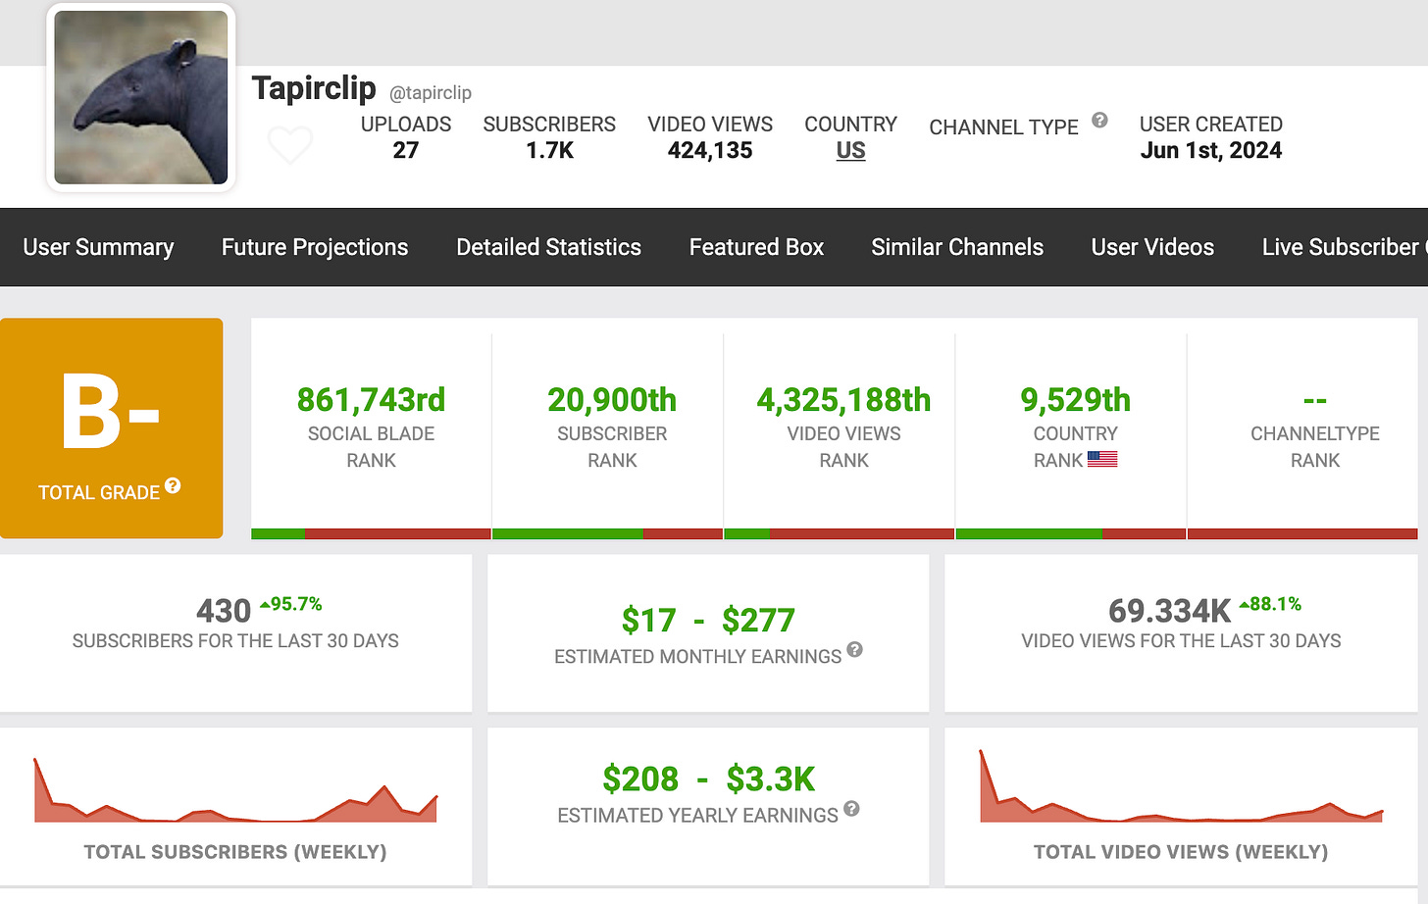
Task: Click the heart favorite icon
Action: click(290, 145)
